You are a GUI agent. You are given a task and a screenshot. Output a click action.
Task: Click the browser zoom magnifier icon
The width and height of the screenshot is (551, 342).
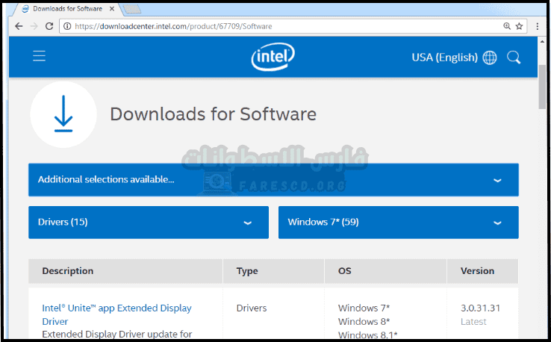click(507, 25)
